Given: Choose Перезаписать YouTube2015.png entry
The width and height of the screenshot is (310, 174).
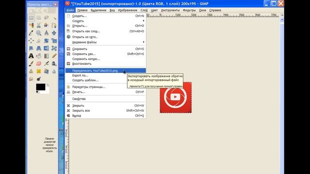Looking at the screenshot, I should (106, 71).
